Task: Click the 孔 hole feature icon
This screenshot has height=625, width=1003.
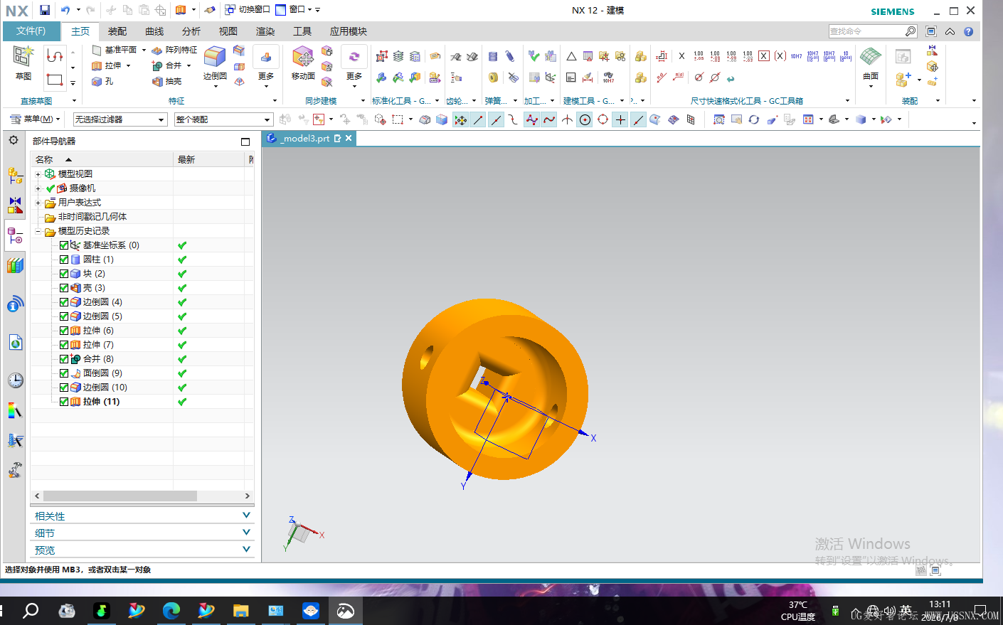Action: pyautogui.click(x=97, y=81)
